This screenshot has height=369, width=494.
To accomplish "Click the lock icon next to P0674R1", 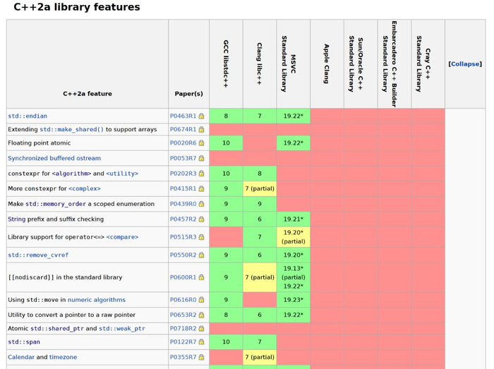I will click(x=201, y=130).
